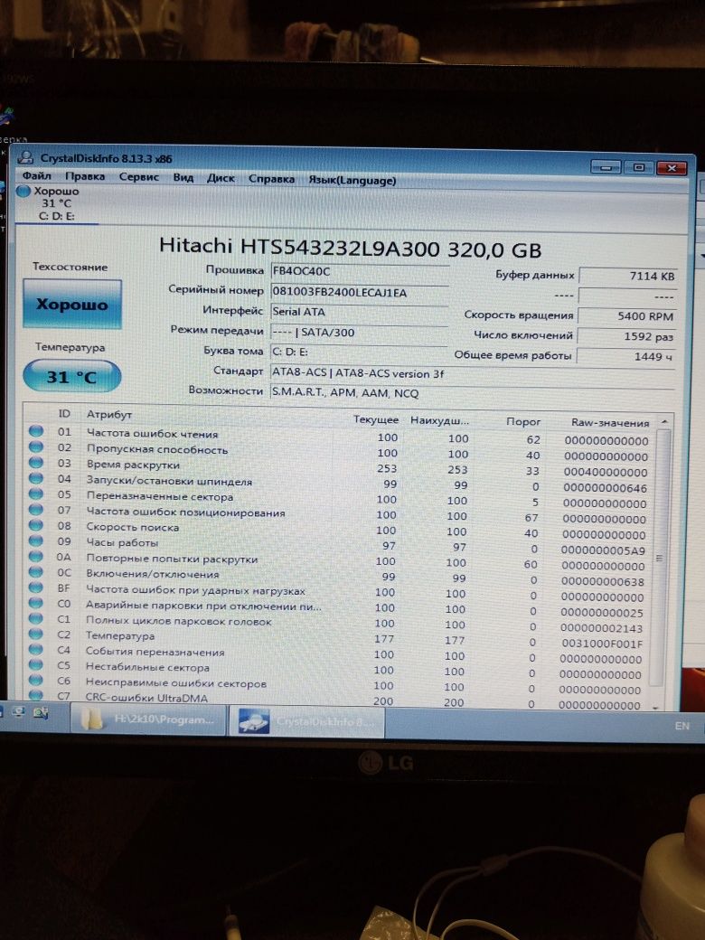Image resolution: width=705 pixels, height=940 pixels.
Task: Click status icon for attribute C0
Action: coord(36,602)
